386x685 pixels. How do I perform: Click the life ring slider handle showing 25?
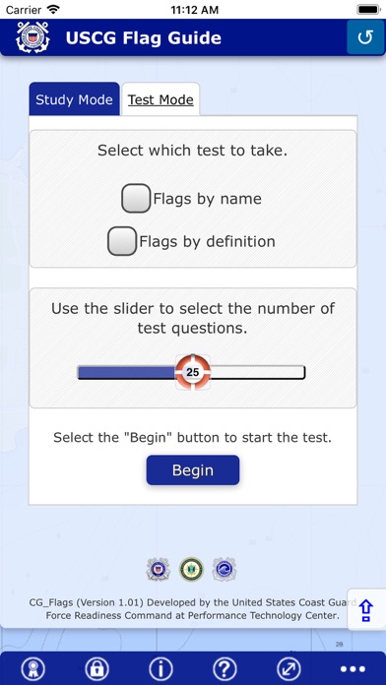(193, 372)
